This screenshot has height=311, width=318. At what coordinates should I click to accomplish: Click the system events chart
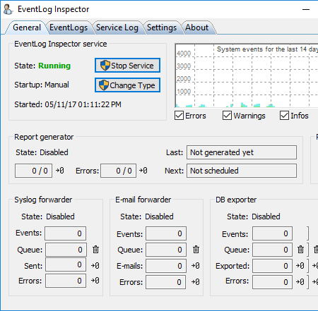click(247, 75)
